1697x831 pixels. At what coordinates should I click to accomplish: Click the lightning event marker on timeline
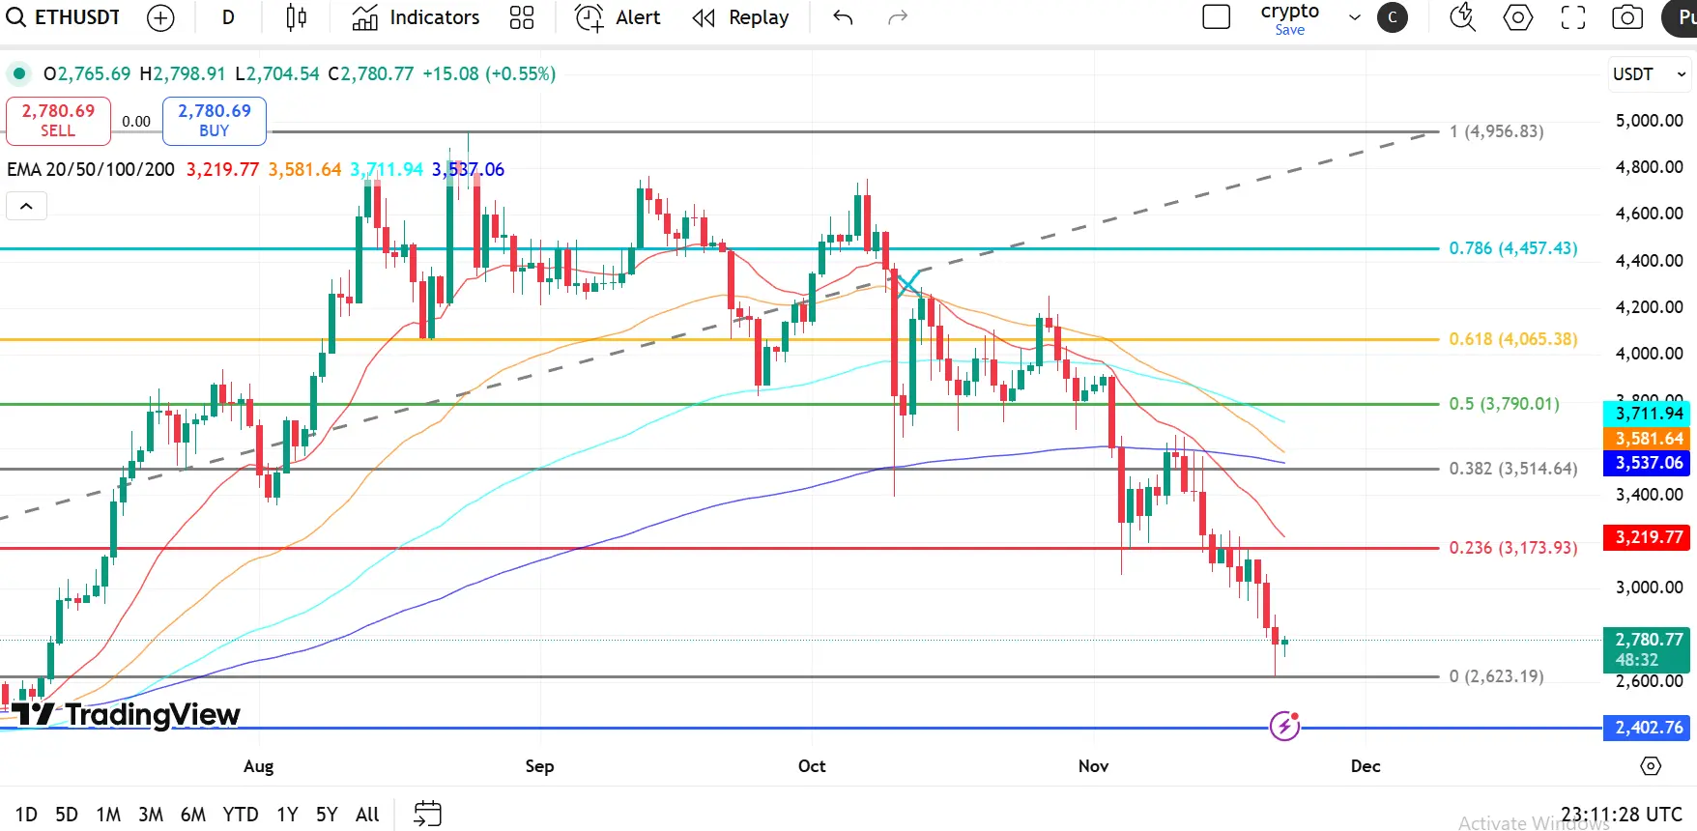pos(1284,726)
